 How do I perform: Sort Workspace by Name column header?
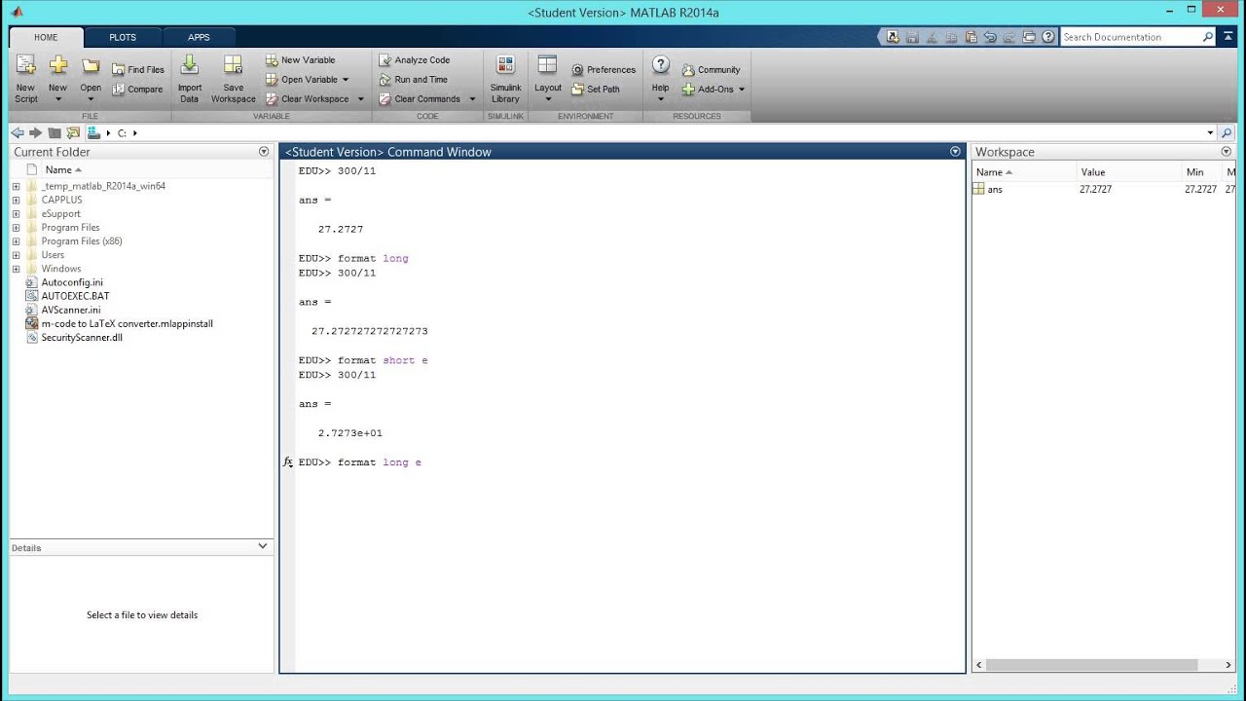coord(994,172)
